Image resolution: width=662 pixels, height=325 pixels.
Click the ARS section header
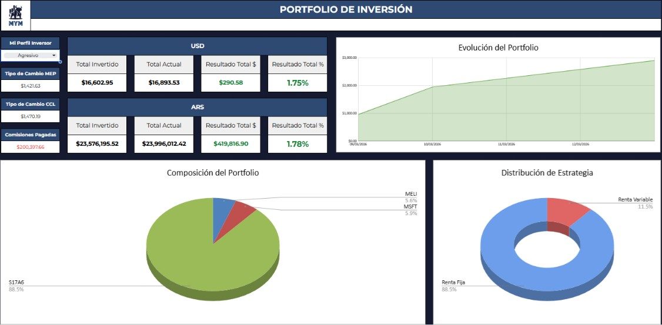pos(197,107)
